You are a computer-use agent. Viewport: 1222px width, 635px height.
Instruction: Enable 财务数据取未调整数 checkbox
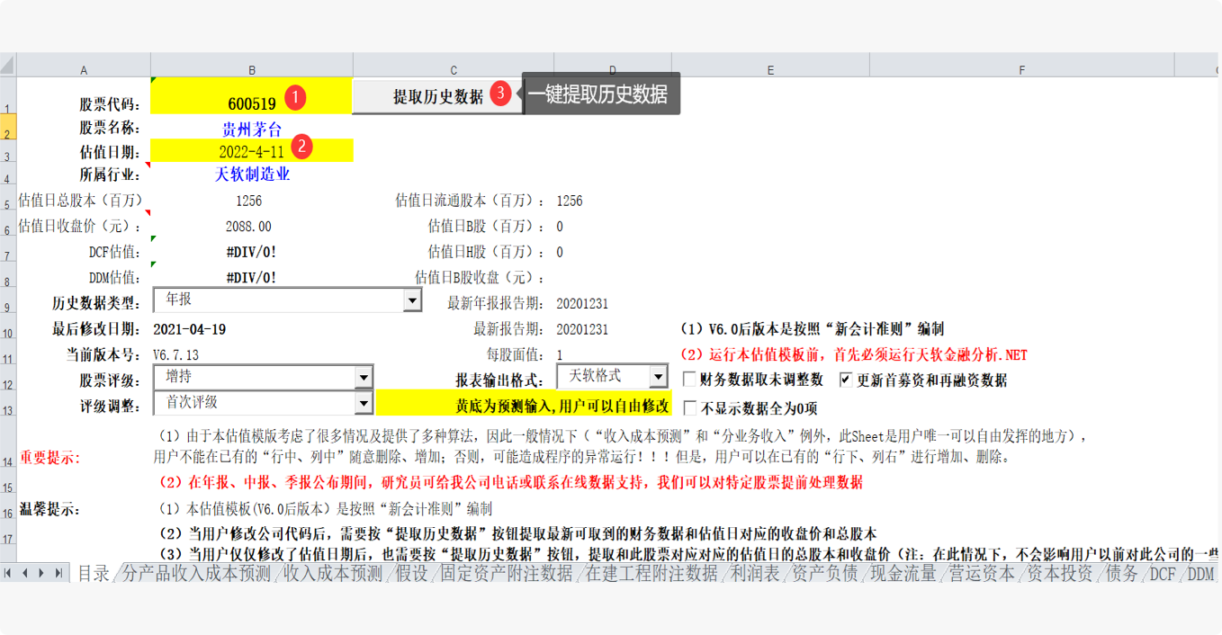tap(690, 380)
